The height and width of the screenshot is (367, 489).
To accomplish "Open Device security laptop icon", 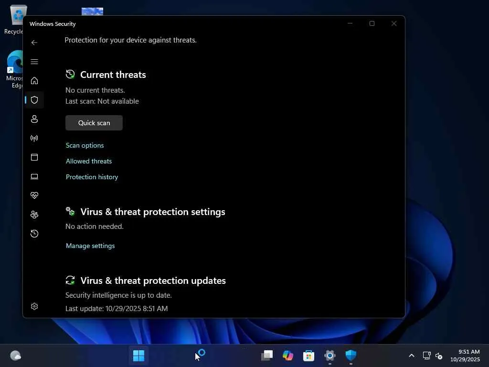I will coord(34,176).
